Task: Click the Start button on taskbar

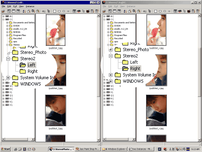Action: [6, 149]
